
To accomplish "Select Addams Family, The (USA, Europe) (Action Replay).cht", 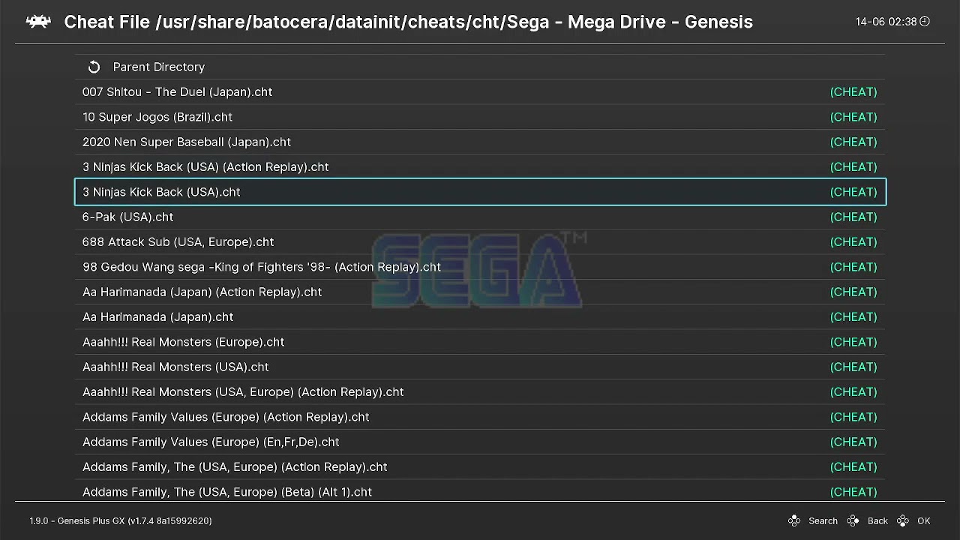I will click(x=480, y=466).
